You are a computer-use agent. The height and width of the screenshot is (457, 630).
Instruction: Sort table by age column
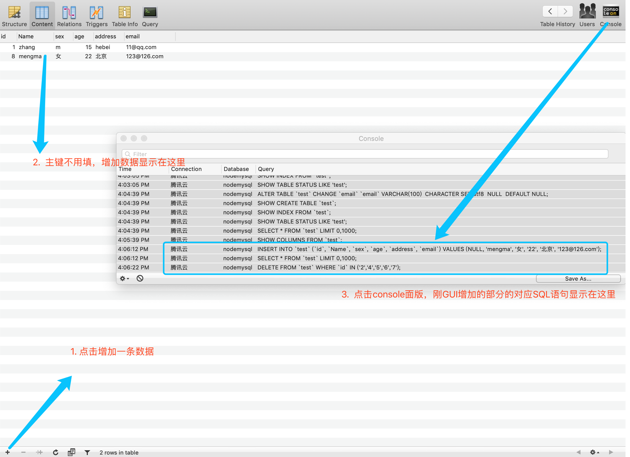click(x=83, y=36)
